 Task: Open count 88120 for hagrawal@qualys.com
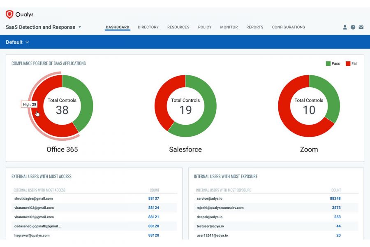(x=154, y=235)
